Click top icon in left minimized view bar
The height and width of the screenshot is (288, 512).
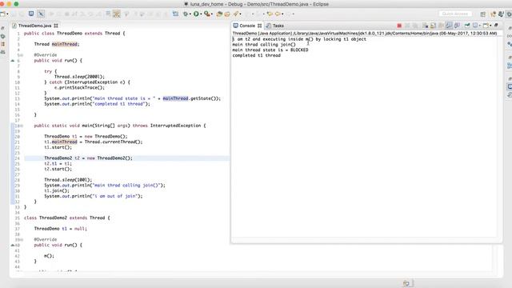click(3, 29)
